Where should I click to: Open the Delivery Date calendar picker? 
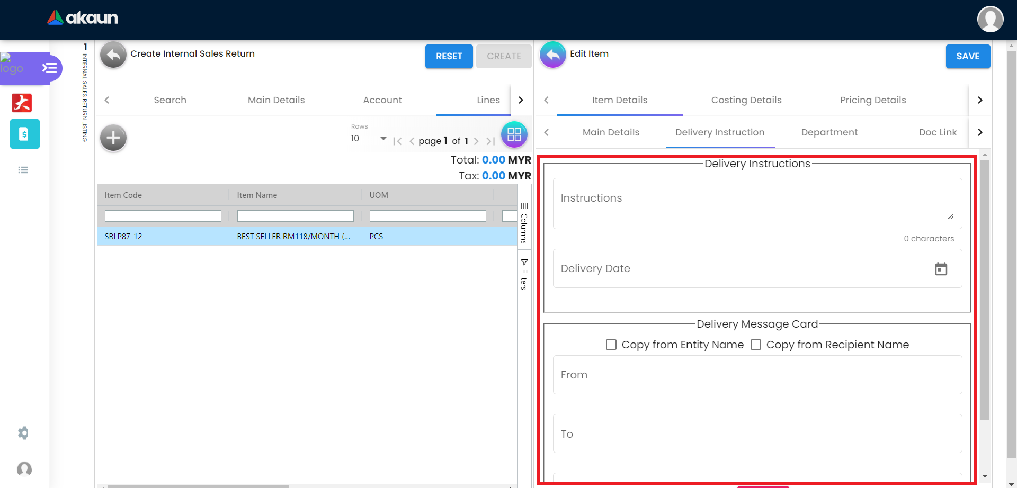pyautogui.click(x=941, y=269)
